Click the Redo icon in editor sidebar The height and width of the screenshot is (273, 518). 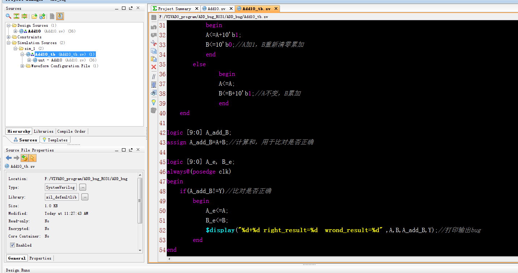click(154, 35)
